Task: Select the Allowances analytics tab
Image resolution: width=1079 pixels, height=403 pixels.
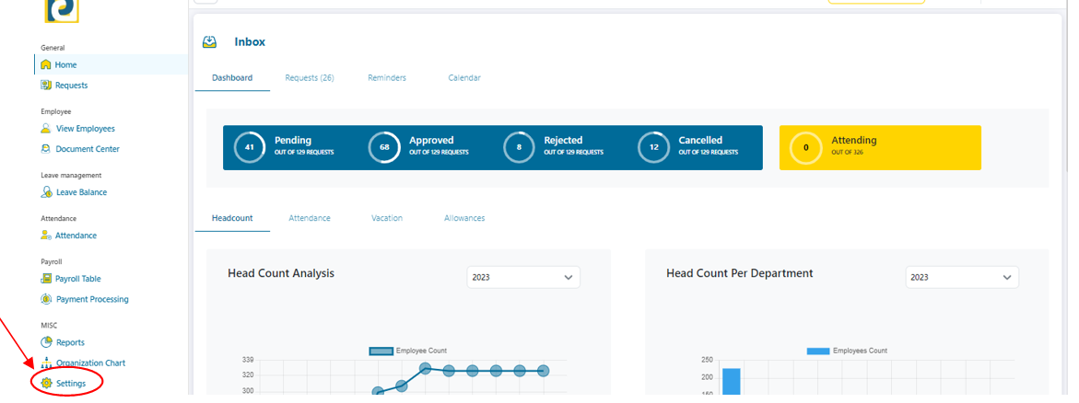Action: (x=464, y=218)
